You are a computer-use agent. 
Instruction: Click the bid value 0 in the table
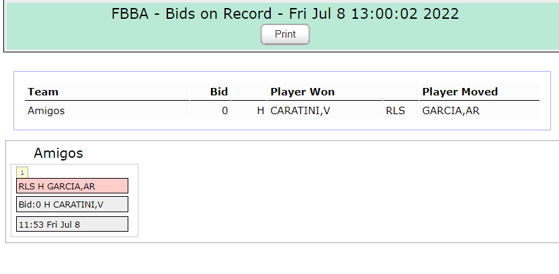click(x=224, y=111)
